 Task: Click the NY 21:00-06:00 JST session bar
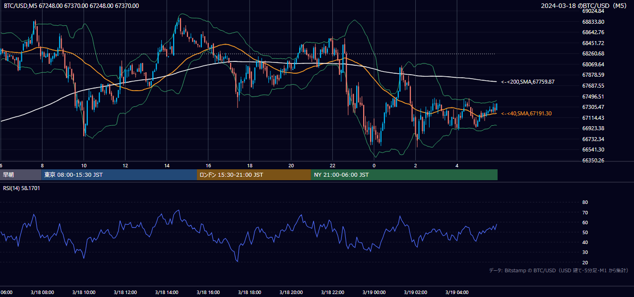(404, 175)
